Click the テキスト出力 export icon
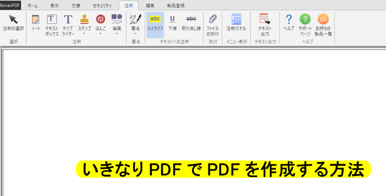The width and height of the screenshot is (386, 196). pyautogui.click(x=265, y=19)
